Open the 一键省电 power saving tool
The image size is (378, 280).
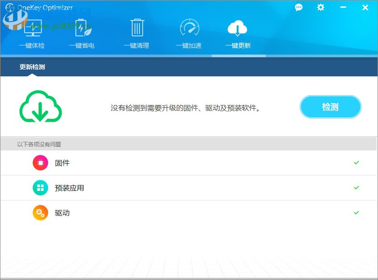84,27
